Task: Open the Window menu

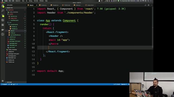Action: tap(42, 1)
